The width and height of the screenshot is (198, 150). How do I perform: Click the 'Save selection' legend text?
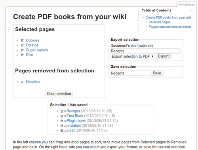coord(124,66)
